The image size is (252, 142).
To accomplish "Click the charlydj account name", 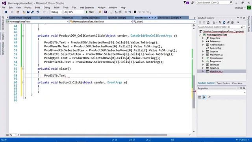I will pyautogui.click(x=239, y=8).
